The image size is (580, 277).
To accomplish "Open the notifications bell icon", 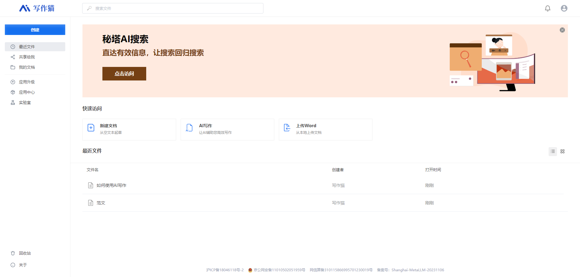I will [x=548, y=8].
